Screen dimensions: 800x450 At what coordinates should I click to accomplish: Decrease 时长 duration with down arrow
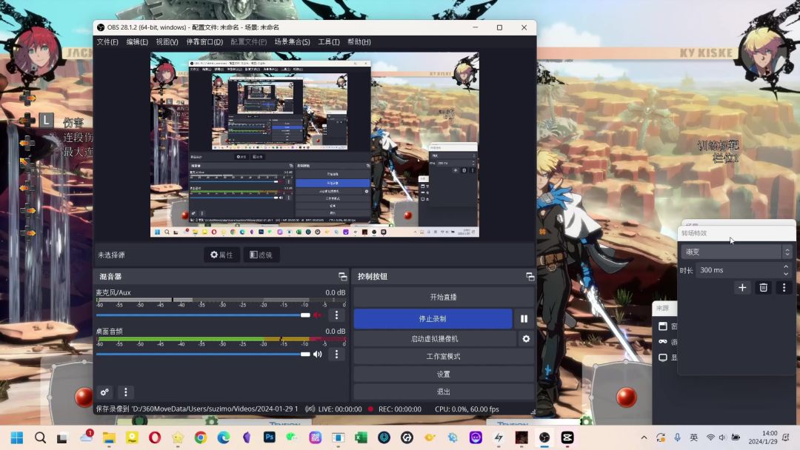(x=786, y=274)
